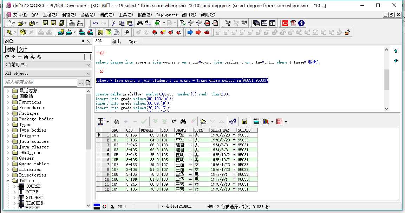Expand the Functions folder node
Image resolution: width=405 pixels, height=213 pixels.
(x=8, y=102)
